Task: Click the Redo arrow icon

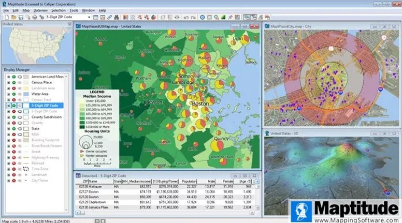Action: [193, 17]
